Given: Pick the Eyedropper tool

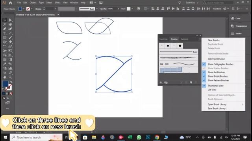Looking at the screenshot, I should coord(5,64).
